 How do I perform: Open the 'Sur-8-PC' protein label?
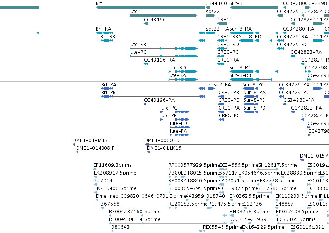253,85
